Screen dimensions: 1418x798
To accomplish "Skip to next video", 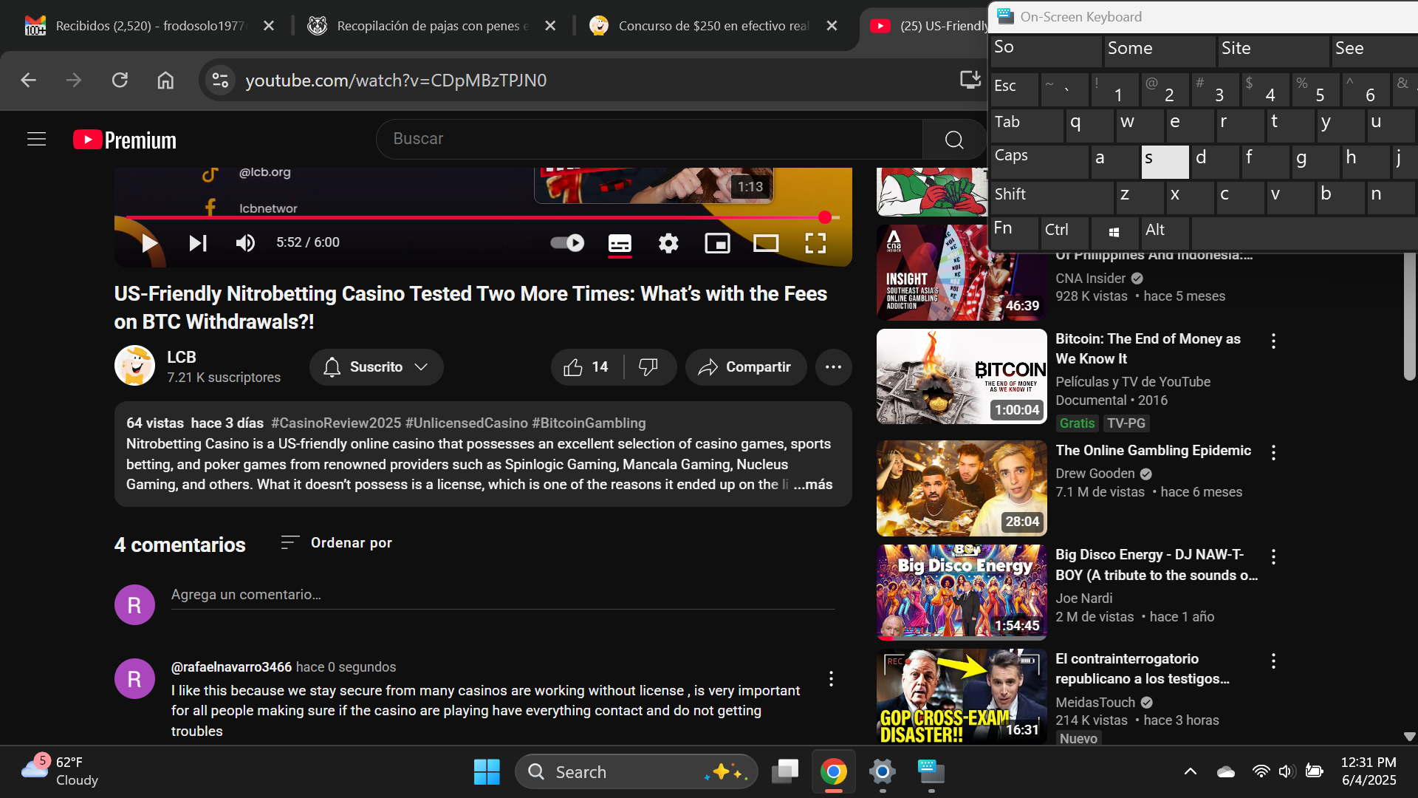I will (x=197, y=243).
